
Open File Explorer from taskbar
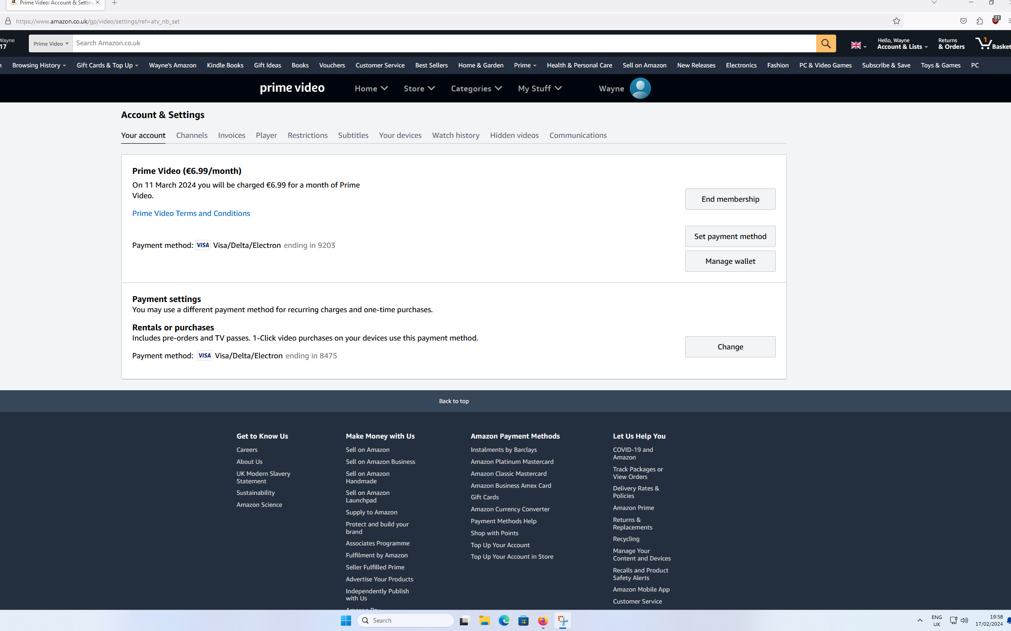click(x=484, y=620)
